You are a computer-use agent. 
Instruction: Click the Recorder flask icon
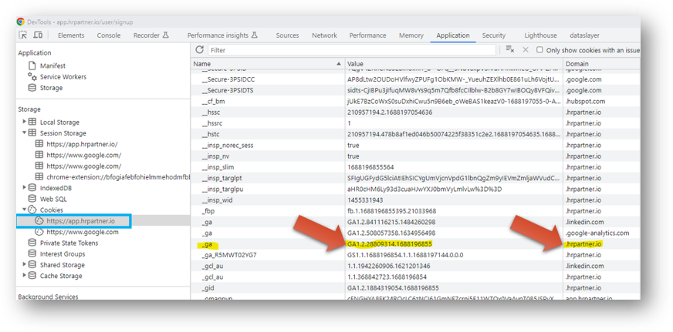pyautogui.click(x=166, y=35)
